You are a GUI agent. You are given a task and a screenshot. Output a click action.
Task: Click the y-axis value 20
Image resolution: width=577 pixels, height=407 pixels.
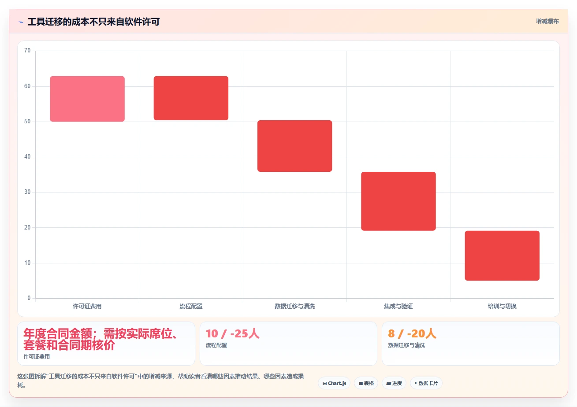pos(27,228)
